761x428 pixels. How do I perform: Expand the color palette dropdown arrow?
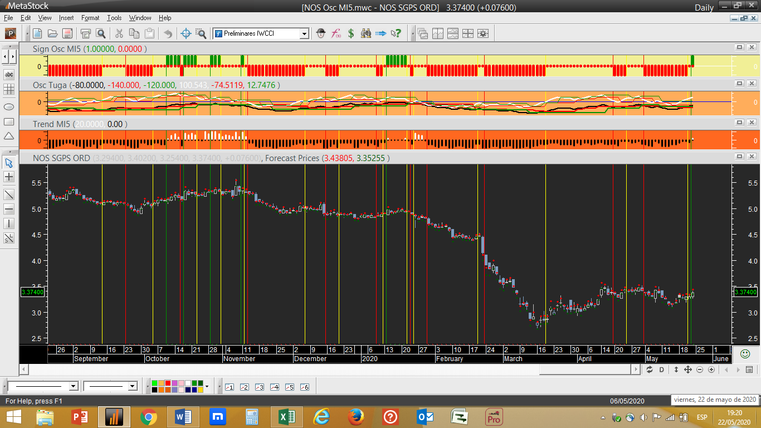(207, 386)
